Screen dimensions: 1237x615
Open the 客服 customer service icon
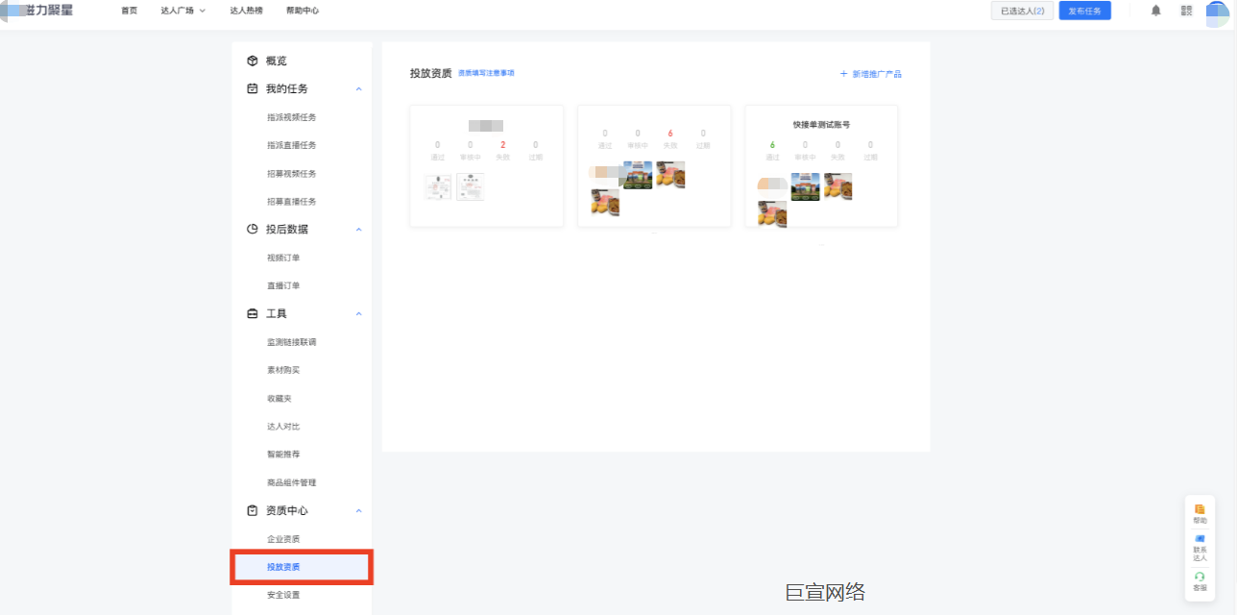1199,578
